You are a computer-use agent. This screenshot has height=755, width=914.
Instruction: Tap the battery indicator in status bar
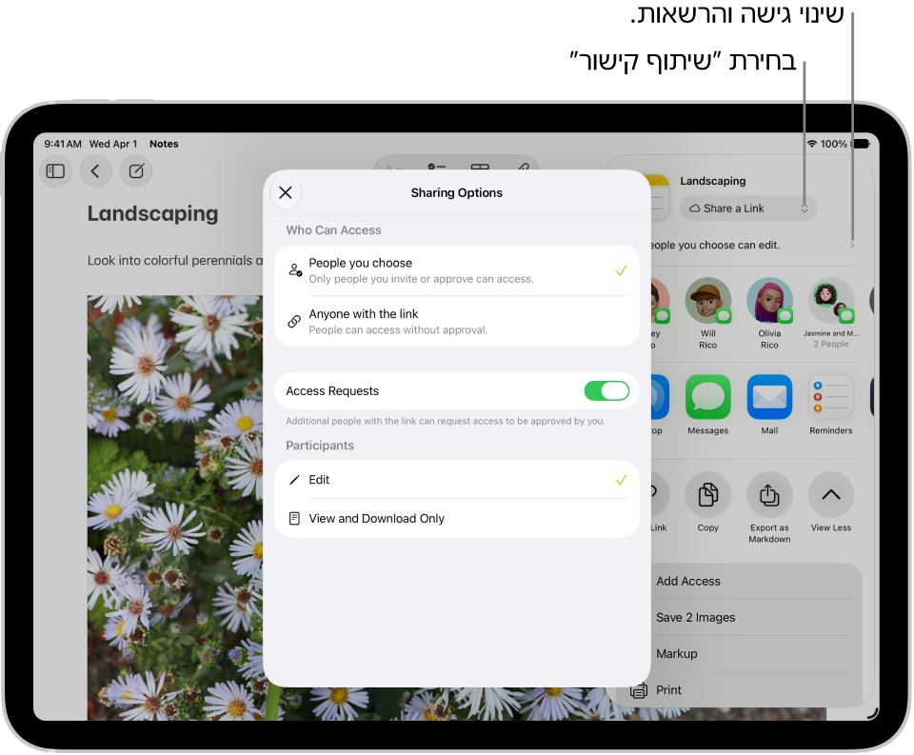(861, 144)
